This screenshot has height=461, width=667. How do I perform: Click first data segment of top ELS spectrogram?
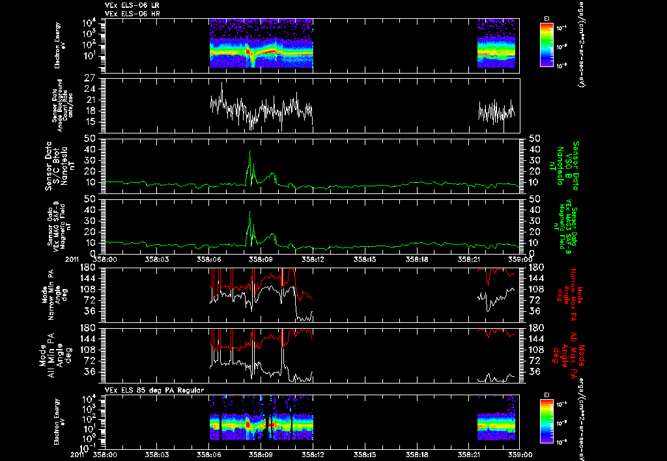[261, 43]
